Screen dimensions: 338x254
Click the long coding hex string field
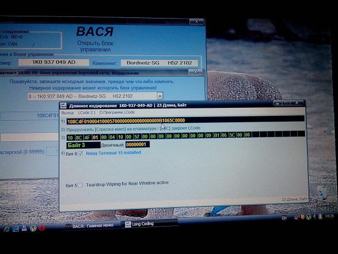[x=185, y=121]
